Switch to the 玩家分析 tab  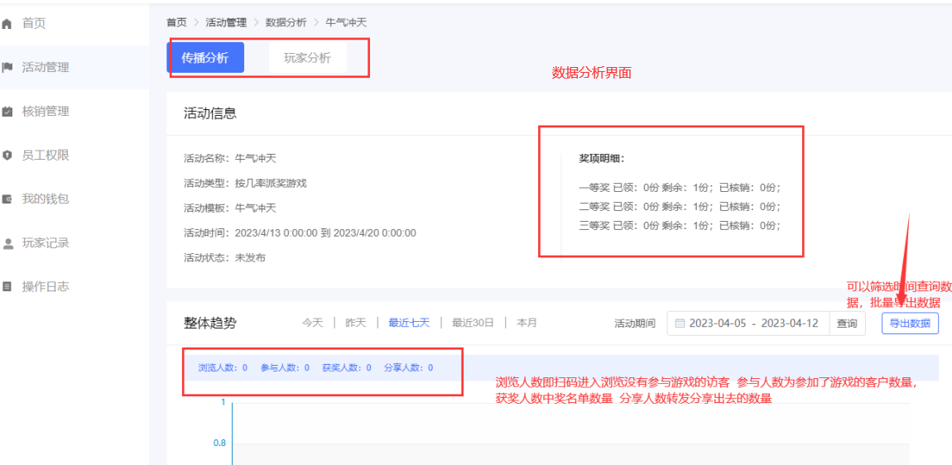pos(307,58)
